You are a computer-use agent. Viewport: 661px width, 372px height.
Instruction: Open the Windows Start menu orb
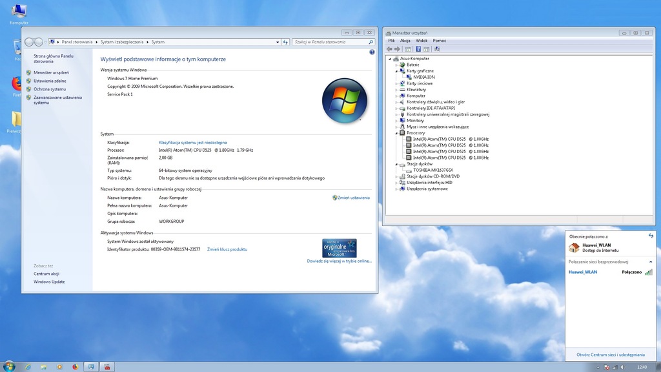[x=9, y=366]
